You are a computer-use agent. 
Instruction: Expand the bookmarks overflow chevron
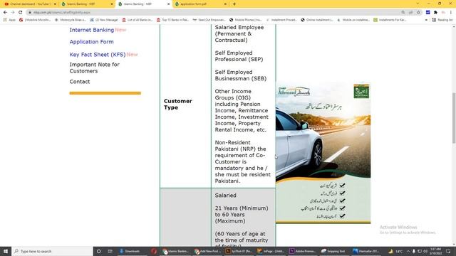click(426, 20)
